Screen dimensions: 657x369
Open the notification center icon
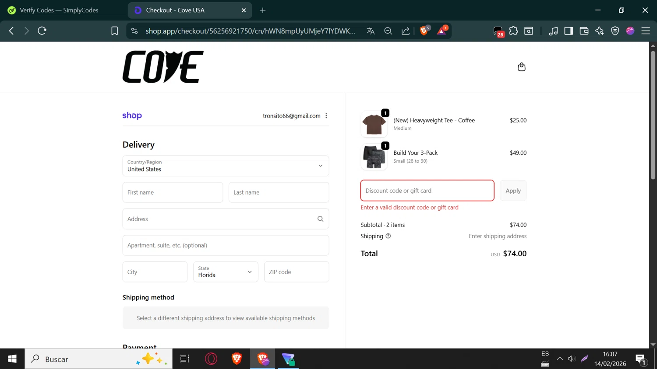tap(641, 359)
